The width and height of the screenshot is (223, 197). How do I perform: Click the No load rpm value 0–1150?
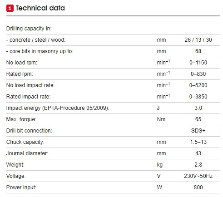coord(198,63)
